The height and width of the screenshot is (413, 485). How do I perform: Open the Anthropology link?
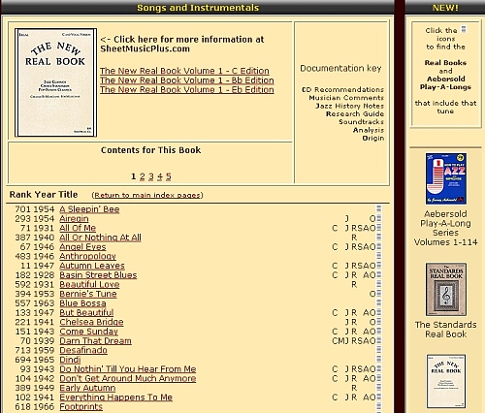(87, 256)
